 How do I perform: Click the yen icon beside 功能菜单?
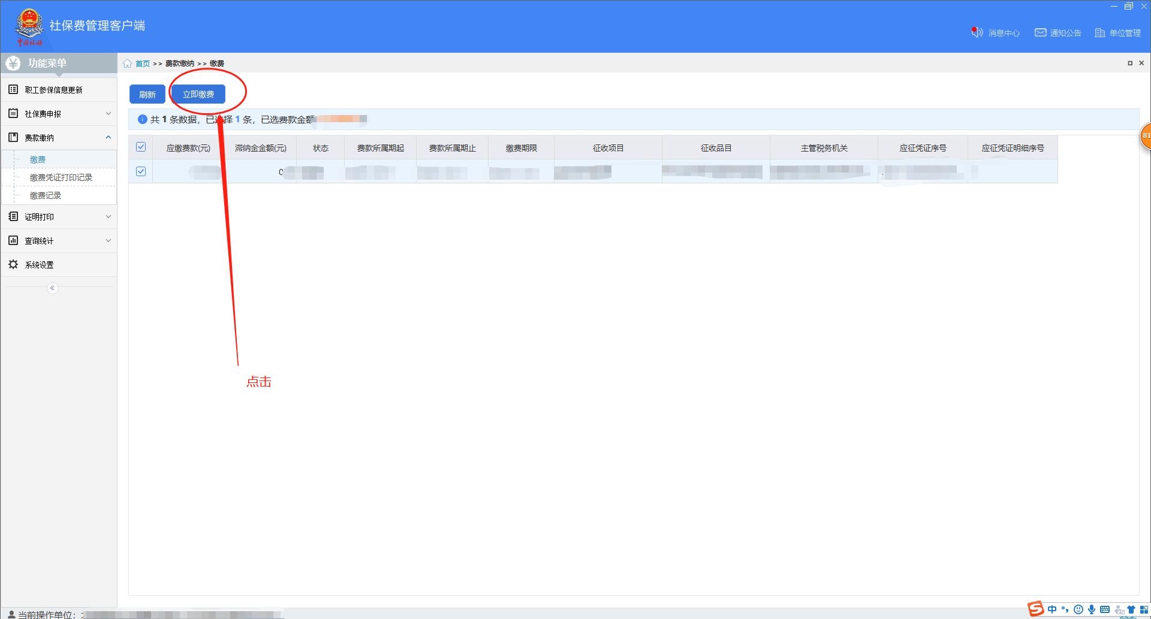coord(13,63)
